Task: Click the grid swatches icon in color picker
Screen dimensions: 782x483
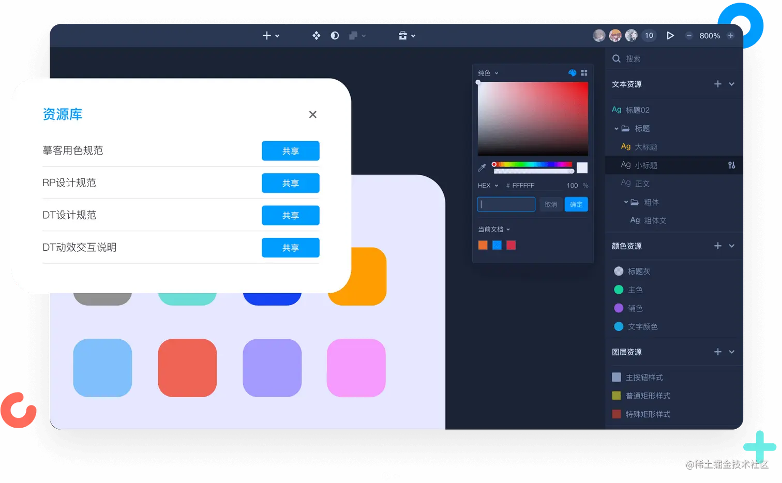Action: 584,73
